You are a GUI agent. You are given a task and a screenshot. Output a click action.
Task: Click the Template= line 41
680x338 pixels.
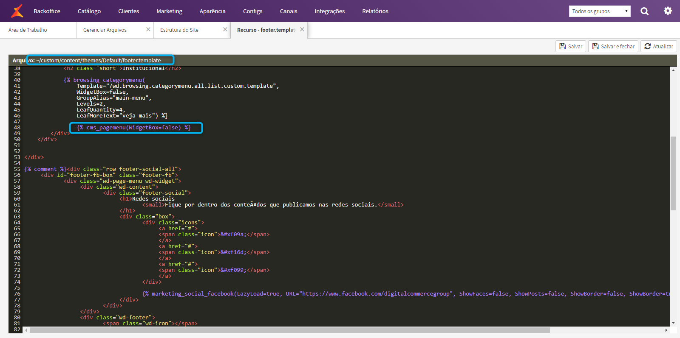click(178, 86)
